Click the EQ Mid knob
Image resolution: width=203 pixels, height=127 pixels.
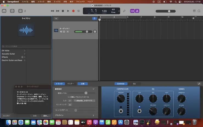pyautogui.click(x=153, y=98)
